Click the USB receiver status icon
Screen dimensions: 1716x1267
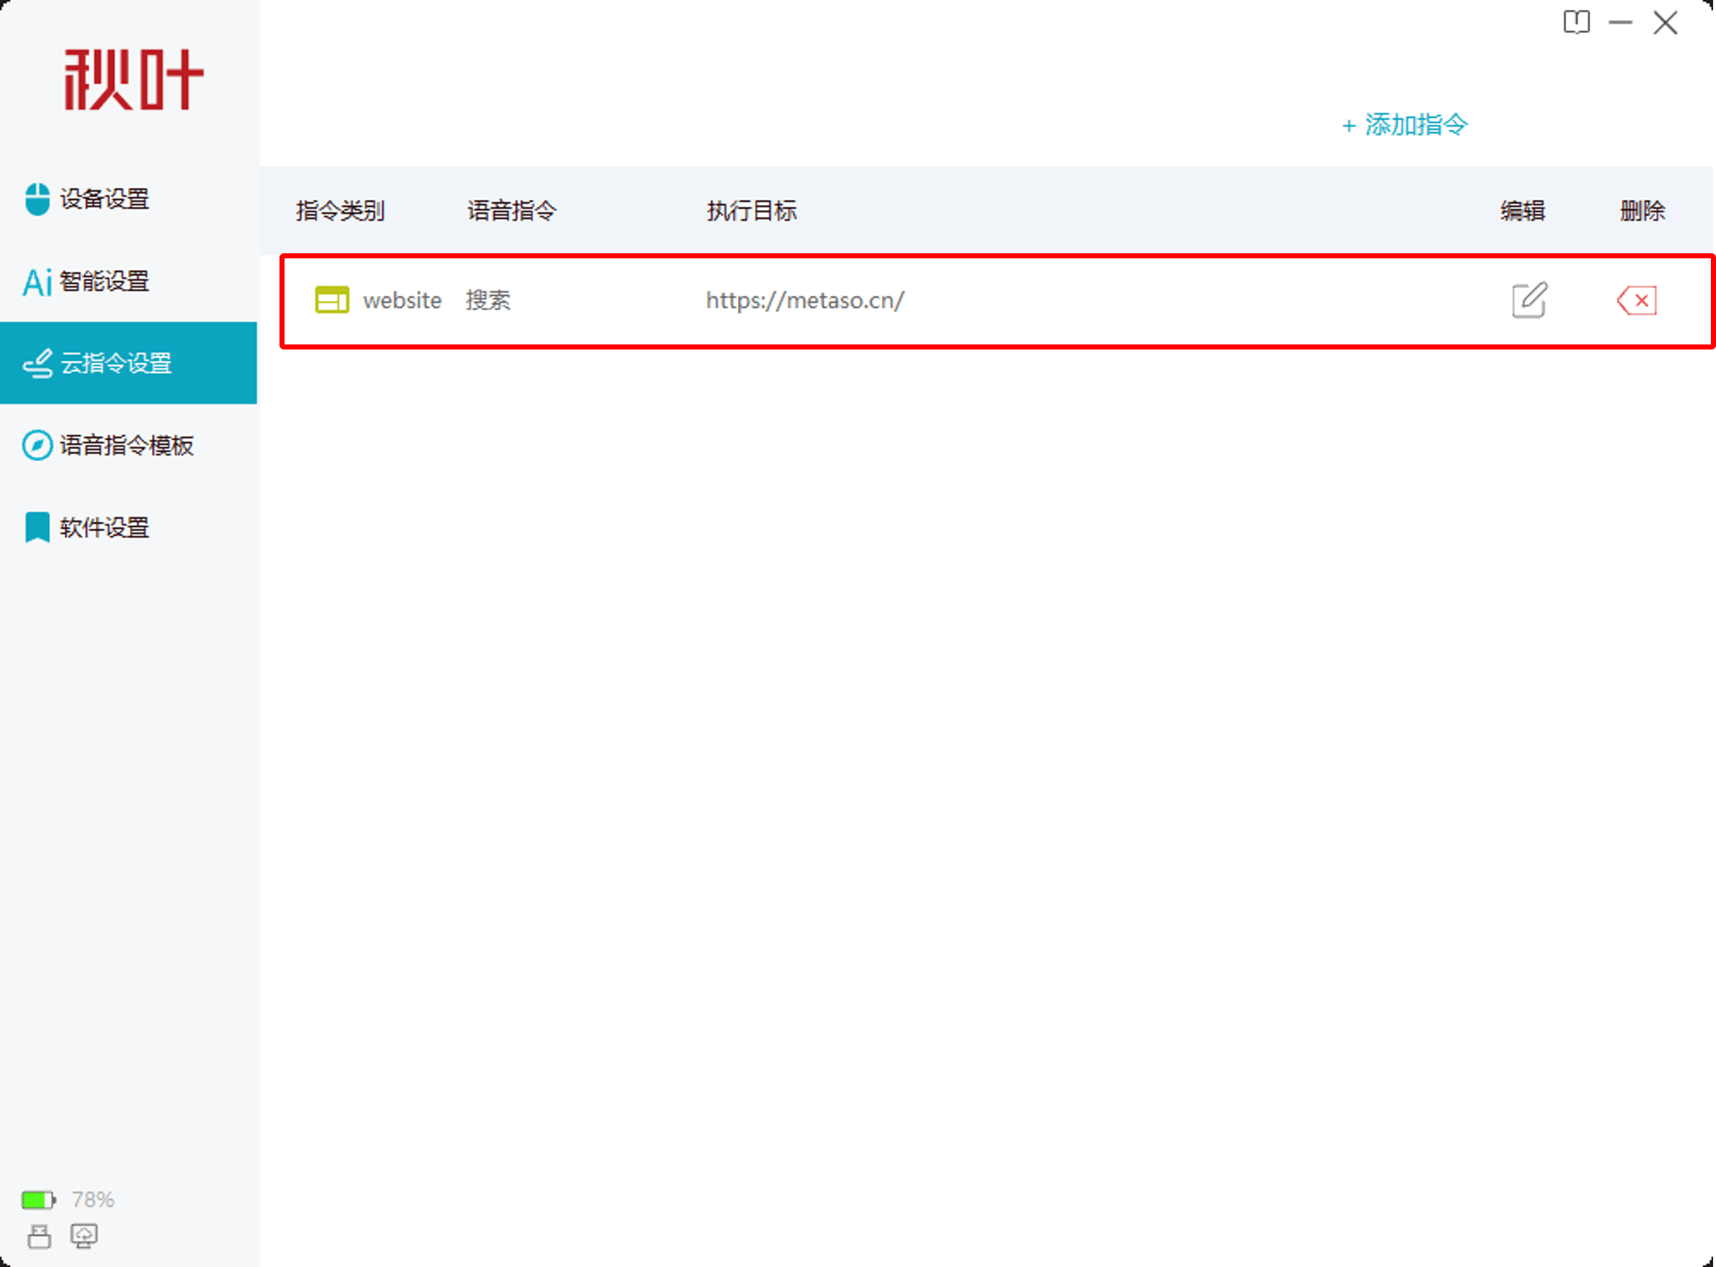pyautogui.click(x=39, y=1237)
